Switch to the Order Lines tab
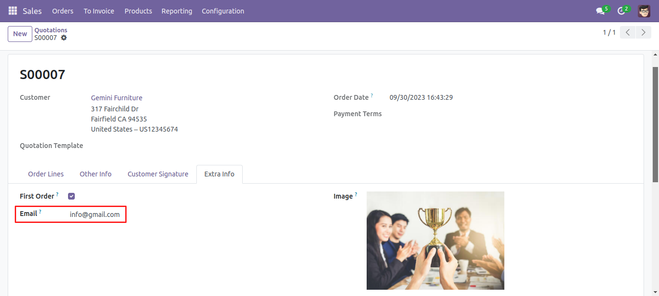 [46, 174]
